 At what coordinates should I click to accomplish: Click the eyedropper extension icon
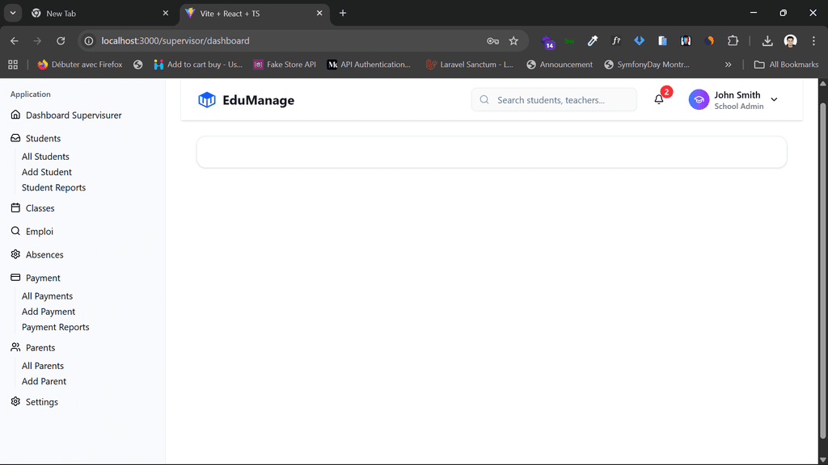(x=593, y=40)
